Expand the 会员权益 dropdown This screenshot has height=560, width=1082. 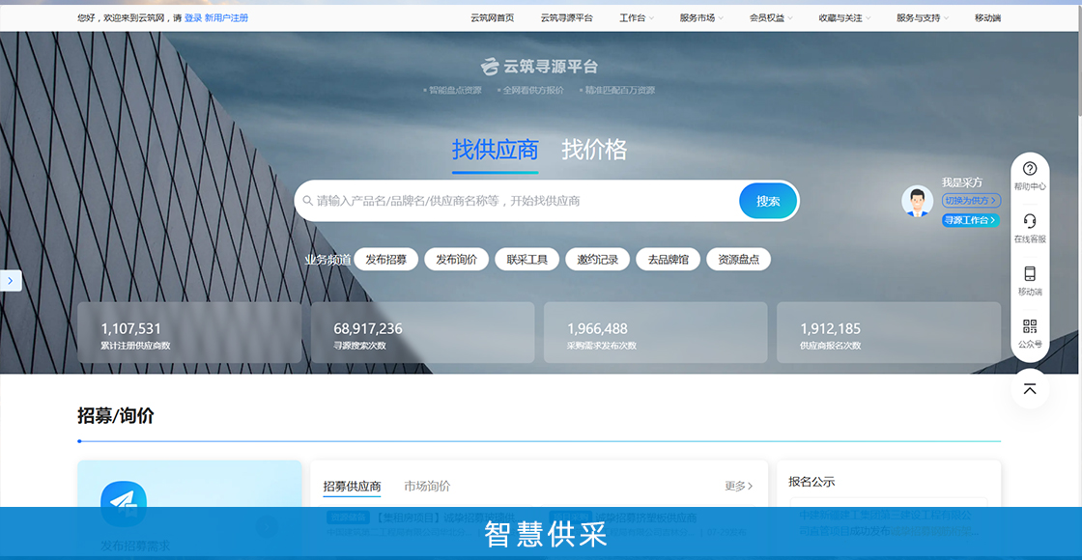pyautogui.click(x=771, y=18)
